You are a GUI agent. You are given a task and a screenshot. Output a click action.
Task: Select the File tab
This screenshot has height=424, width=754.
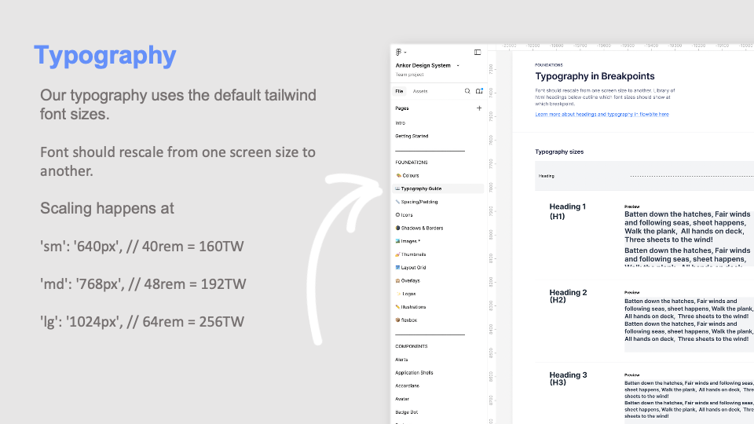point(399,91)
